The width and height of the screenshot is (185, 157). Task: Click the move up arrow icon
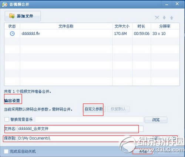click(172, 18)
